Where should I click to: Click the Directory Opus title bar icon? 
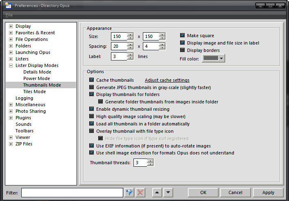pos(8,6)
